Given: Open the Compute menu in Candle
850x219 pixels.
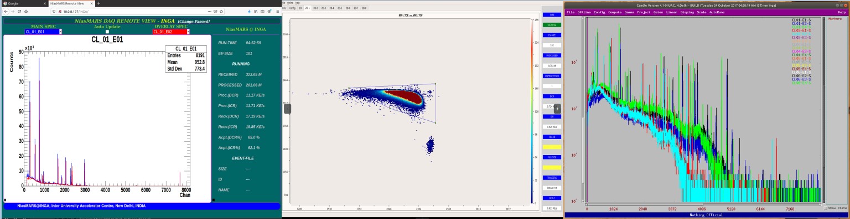Looking at the screenshot, I should [615, 12].
